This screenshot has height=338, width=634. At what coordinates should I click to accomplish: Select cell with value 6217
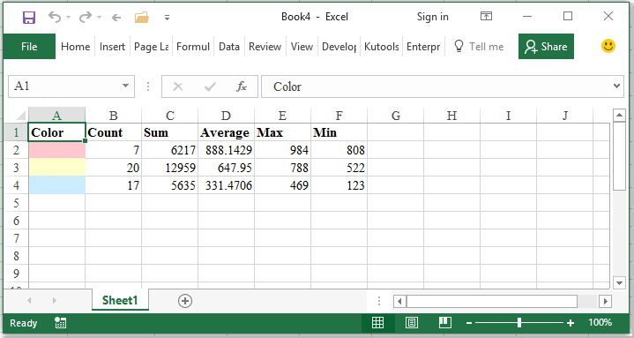(170, 150)
